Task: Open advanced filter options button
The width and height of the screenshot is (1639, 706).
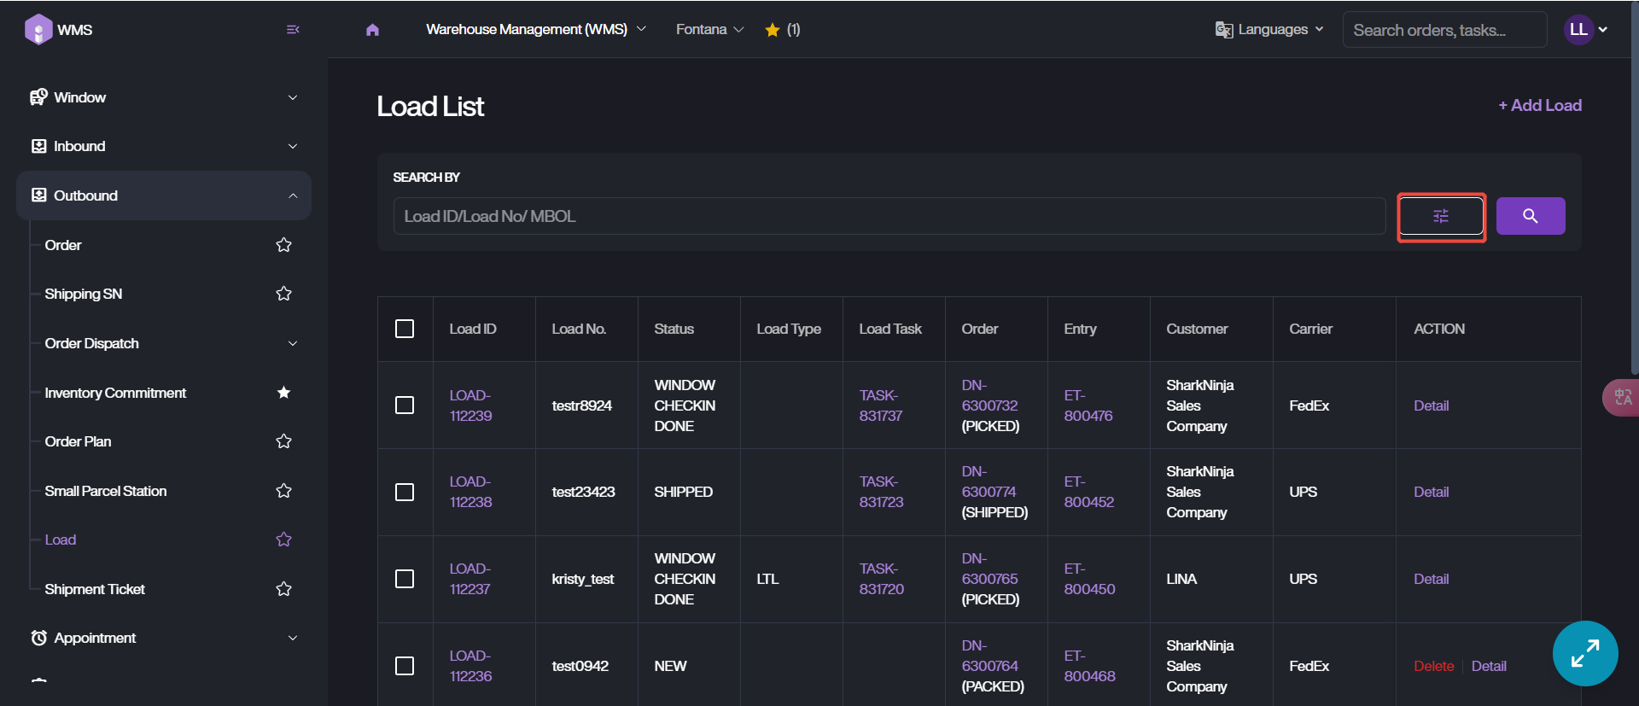Action: [1441, 217]
